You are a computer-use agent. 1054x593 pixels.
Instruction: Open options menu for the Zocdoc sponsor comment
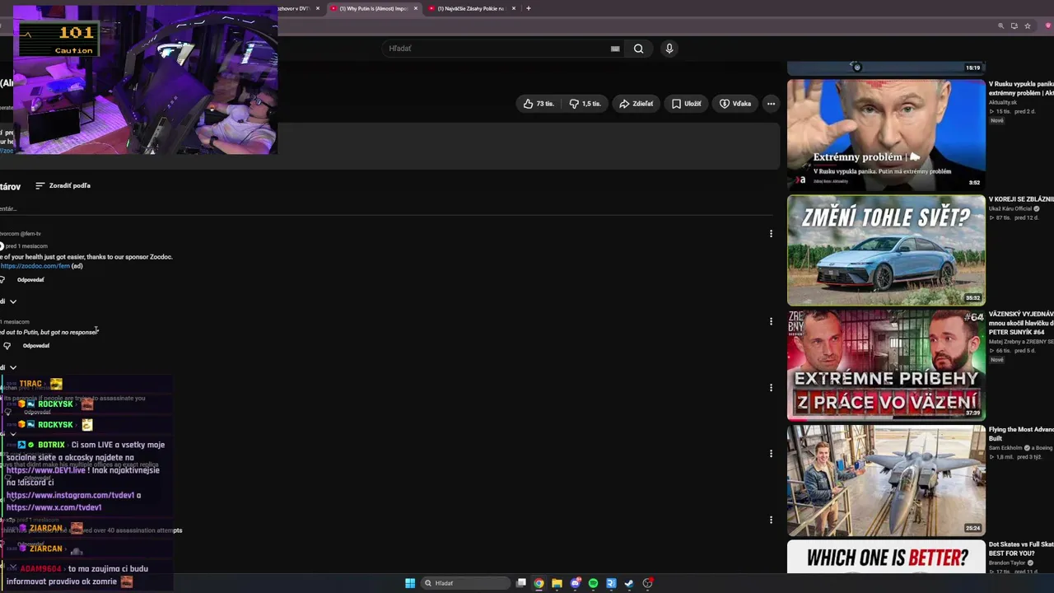[x=771, y=234]
